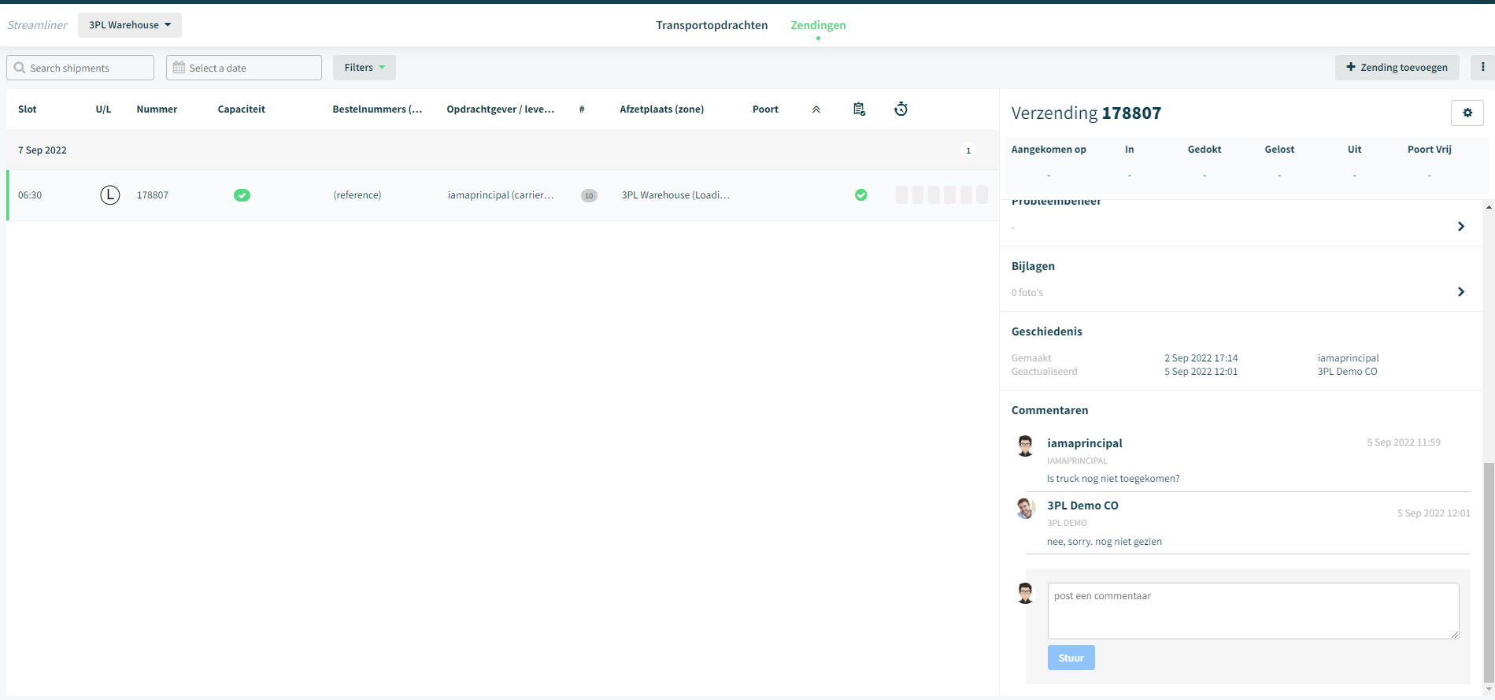This screenshot has height=700, width=1495.
Task: Switch to the Transportopdrachten tab
Action: (712, 25)
